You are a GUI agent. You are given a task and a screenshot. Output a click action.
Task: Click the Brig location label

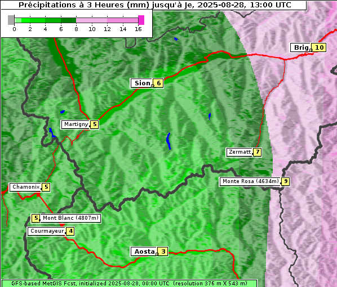pyautogui.click(x=301, y=47)
